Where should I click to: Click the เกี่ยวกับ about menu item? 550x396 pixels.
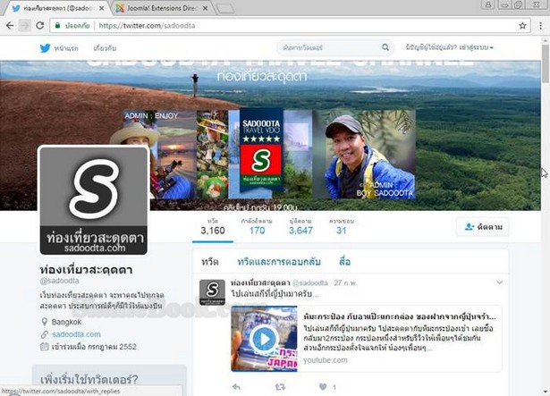click(105, 48)
